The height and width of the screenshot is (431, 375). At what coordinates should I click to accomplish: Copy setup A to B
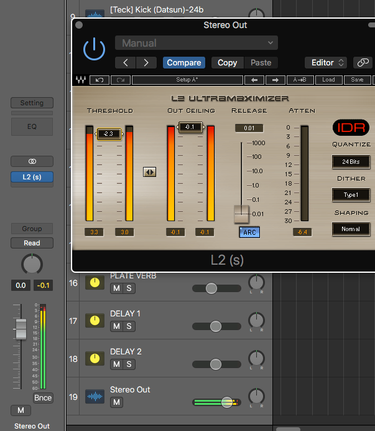pos(300,80)
